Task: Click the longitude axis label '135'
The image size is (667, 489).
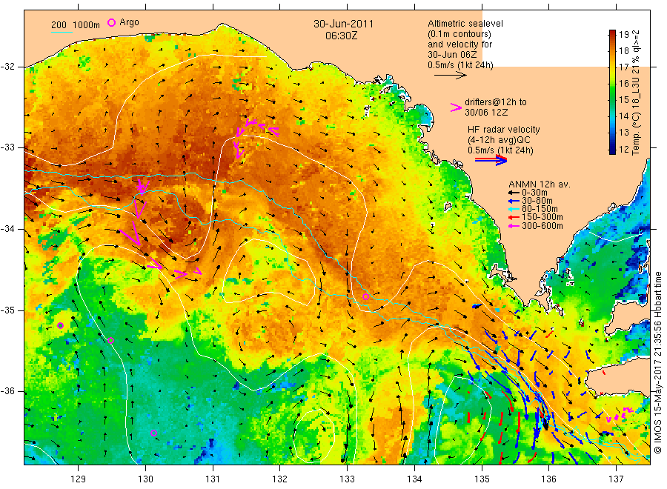Action: pos(482,479)
